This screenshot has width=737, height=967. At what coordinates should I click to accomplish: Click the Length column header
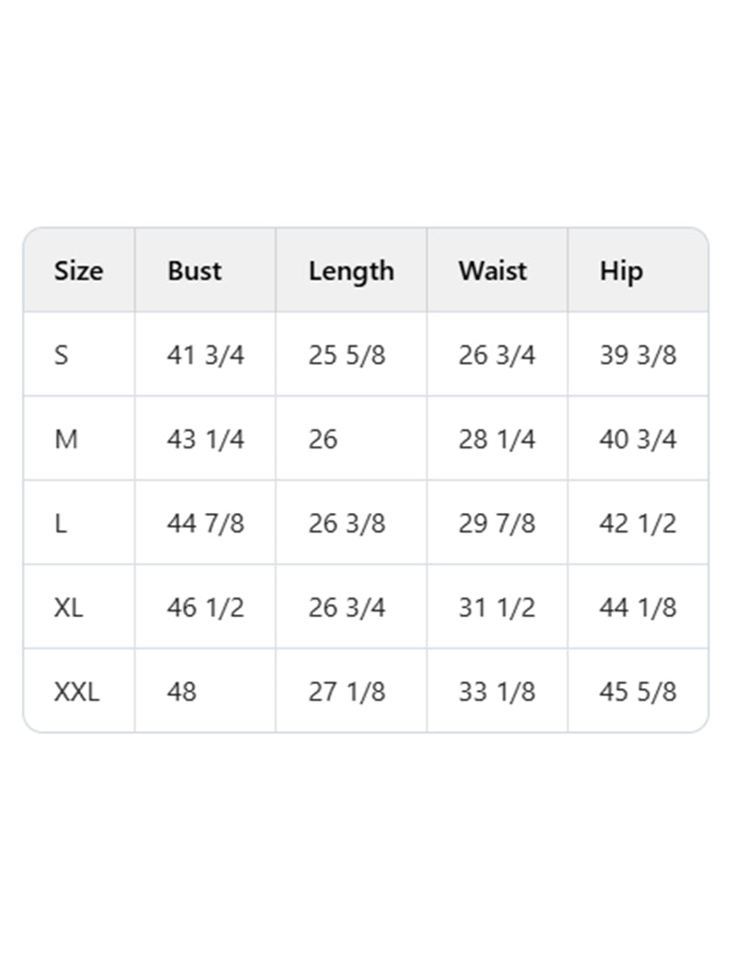tap(351, 271)
